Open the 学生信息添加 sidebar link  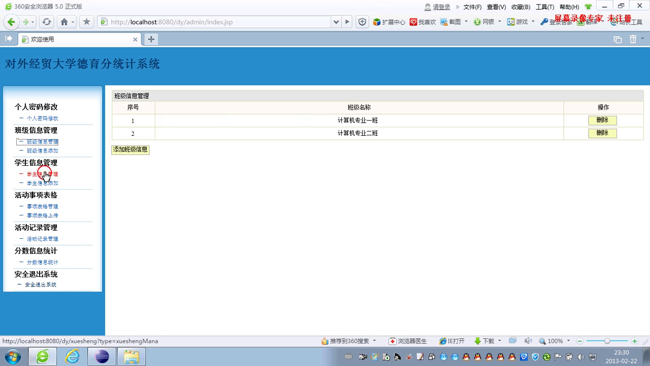point(42,183)
